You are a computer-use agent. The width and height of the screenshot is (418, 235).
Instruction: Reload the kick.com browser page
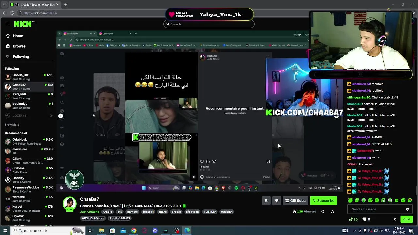12,13
